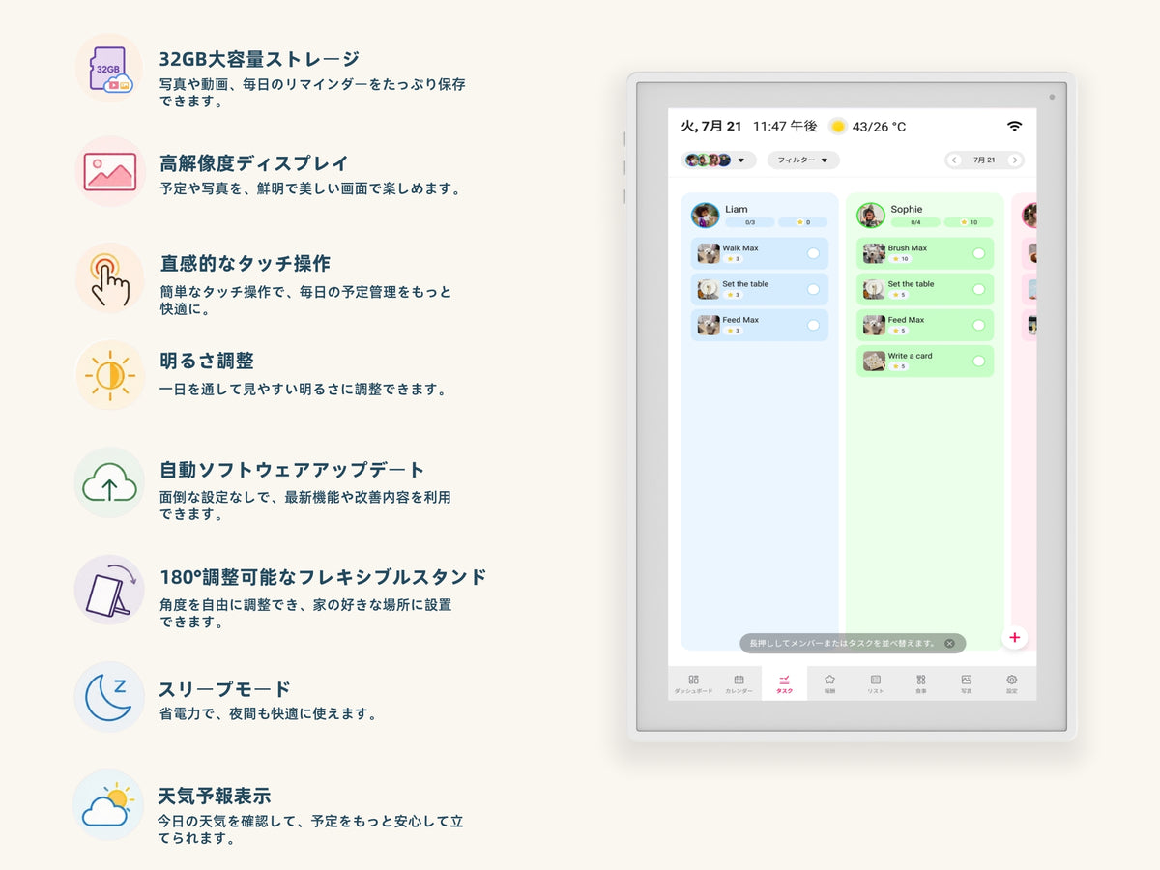1160x870 pixels.
Task: Tap Liam's Feed Max task photo
Action: tap(709, 325)
